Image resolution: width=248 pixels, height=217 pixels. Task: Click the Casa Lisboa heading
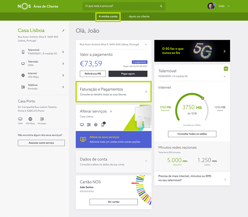(31, 31)
